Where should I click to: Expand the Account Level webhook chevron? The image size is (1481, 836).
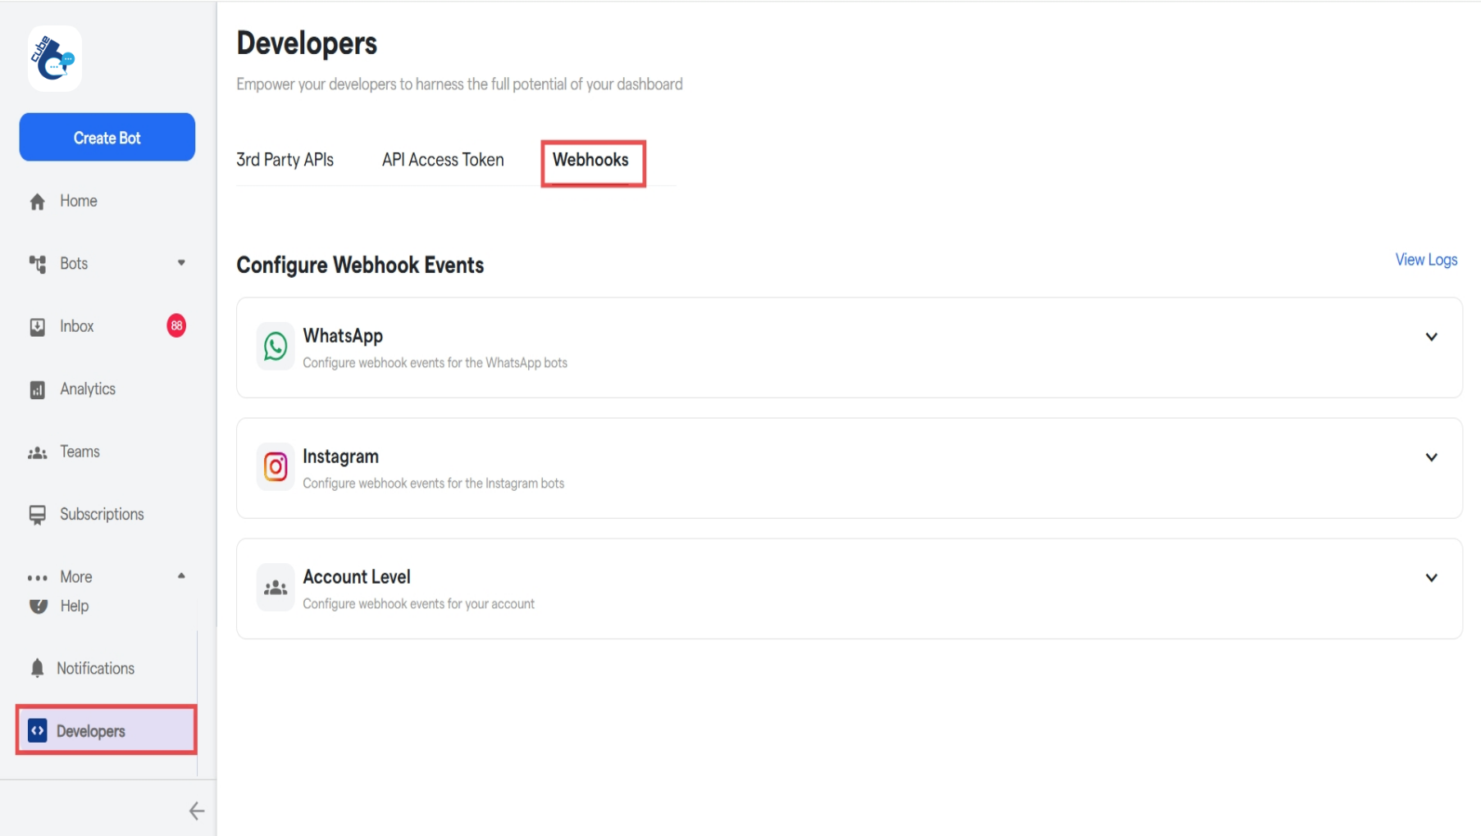[x=1431, y=578]
